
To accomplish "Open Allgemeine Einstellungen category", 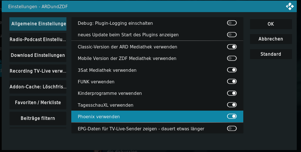I will coord(38,24).
